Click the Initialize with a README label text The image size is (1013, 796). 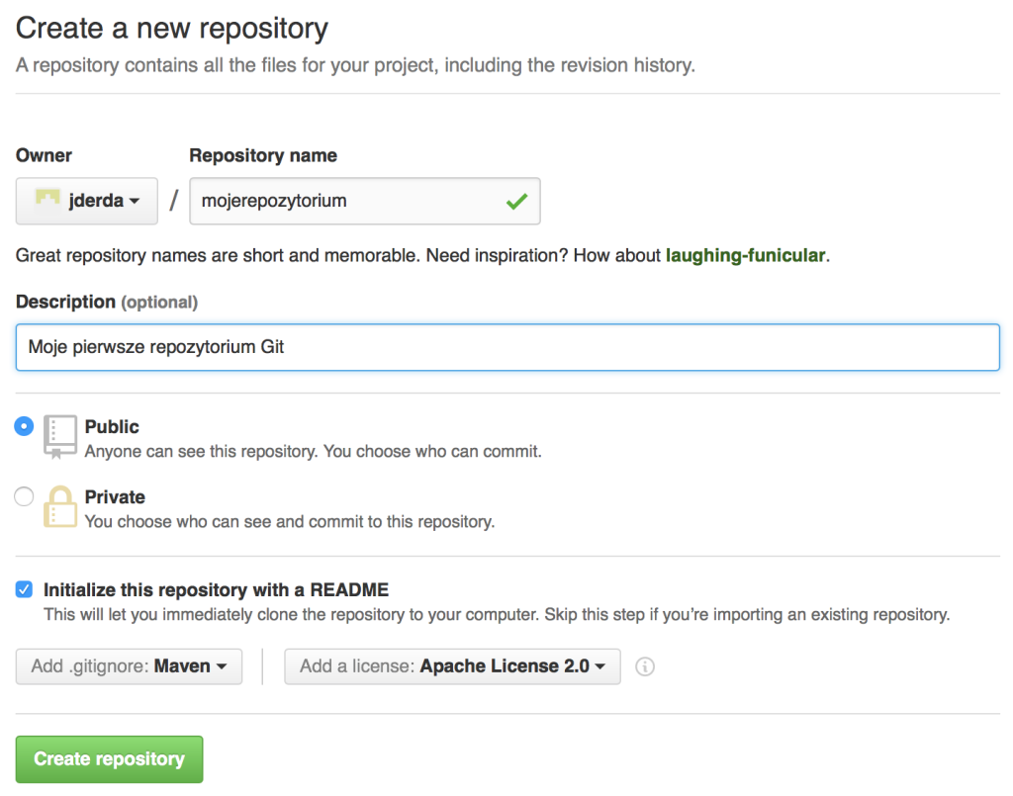pyautogui.click(x=216, y=590)
